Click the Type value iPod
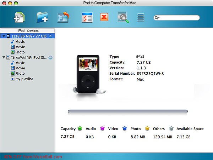This screenshot has height=160, width=213. 140,57
